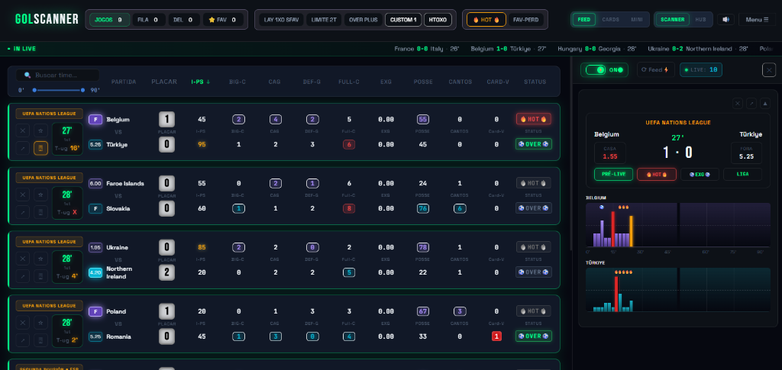Click the HOT status for Belgium vs Türkiye
Screen dimensions: 782x370
click(x=534, y=119)
